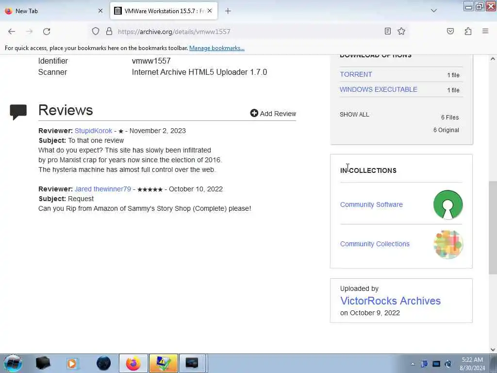Viewport: 497px width, 373px height.
Task: Open the monitor taskbar application
Action: [x=192, y=363]
